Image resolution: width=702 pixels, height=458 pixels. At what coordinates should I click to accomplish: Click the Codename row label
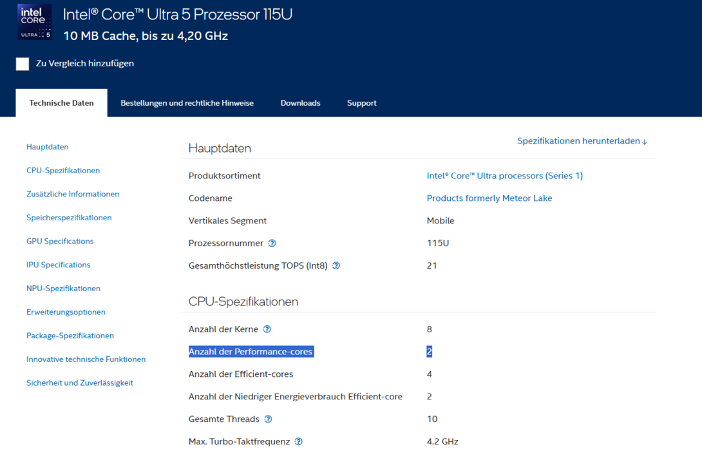pos(211,198)
